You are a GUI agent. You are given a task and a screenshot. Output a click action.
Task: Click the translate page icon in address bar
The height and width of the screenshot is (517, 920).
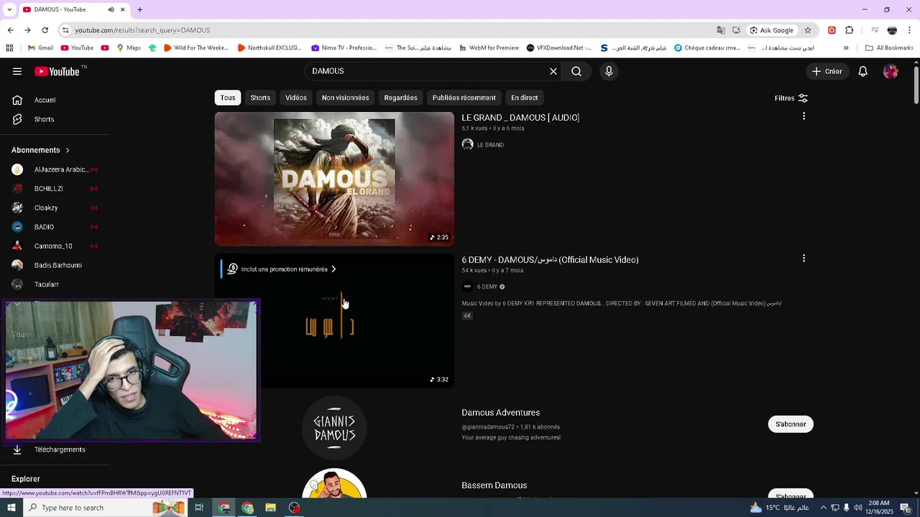coord(721,30)
